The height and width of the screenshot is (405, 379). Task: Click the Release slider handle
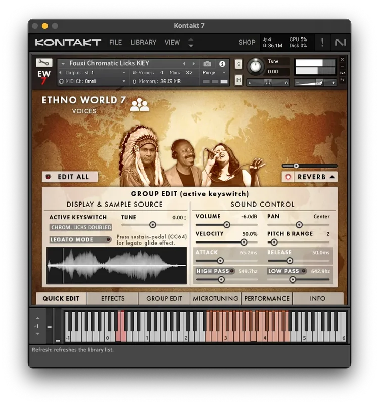pos(290,261)
